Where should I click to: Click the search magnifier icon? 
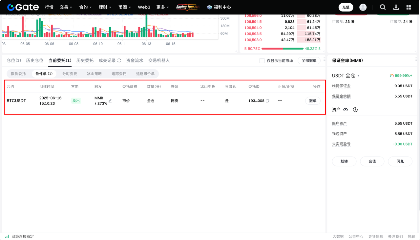click(x=383, y=7)
